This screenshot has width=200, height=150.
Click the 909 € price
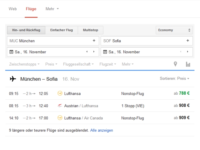184,118
